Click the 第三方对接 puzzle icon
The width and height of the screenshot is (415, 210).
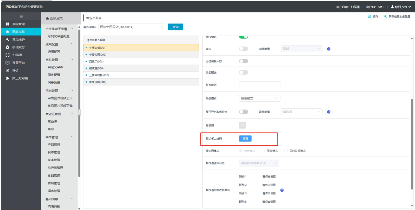click(7, 78)
